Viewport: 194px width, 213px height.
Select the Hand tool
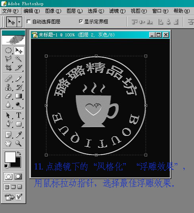pos(8,143)
